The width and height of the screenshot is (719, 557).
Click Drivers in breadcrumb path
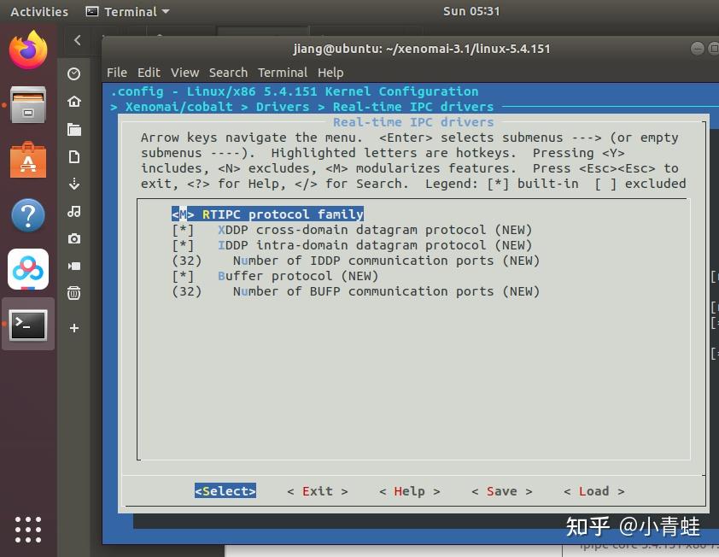coord(283,107)
